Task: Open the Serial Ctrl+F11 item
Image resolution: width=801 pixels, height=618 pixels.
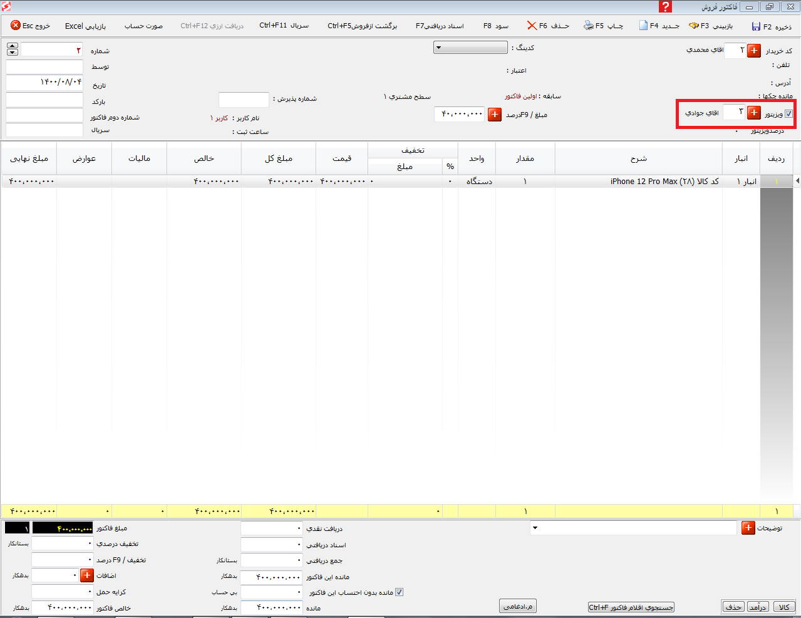Action: click(x=284, y=26)
